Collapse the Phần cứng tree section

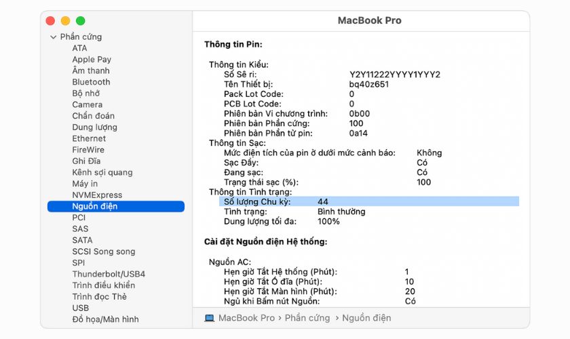[x=54, y=37]
